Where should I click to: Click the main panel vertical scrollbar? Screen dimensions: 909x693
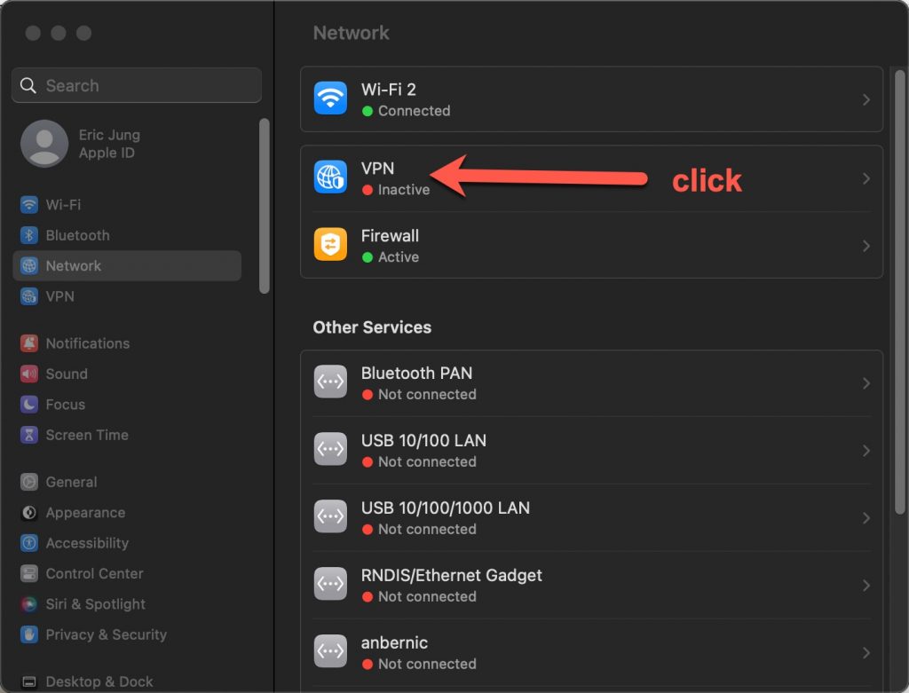point(900,292)
